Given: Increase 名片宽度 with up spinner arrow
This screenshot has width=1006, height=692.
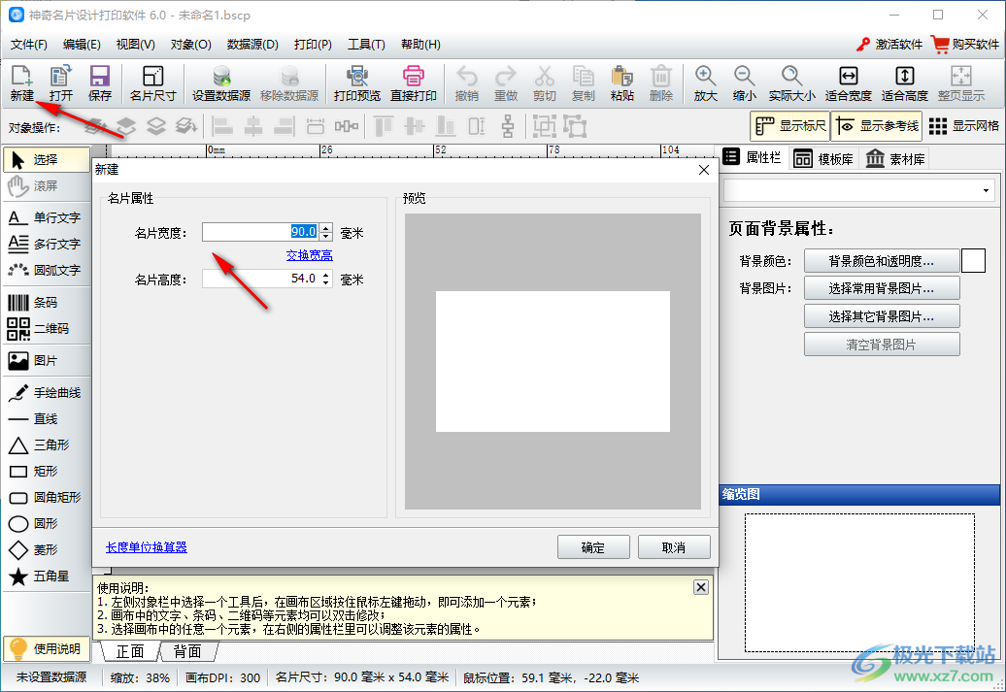Looking at the screenshot, I should pos(326,228).
